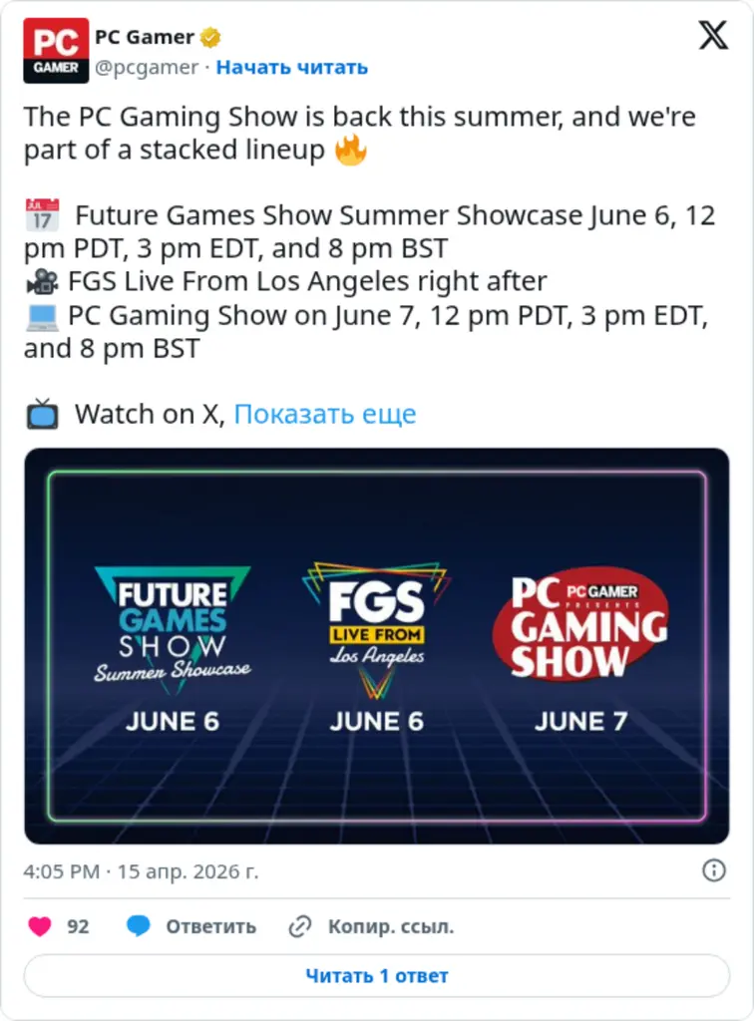Click the 92 likes count
The height and width of the screenshot is (1021, 754).
78,926
